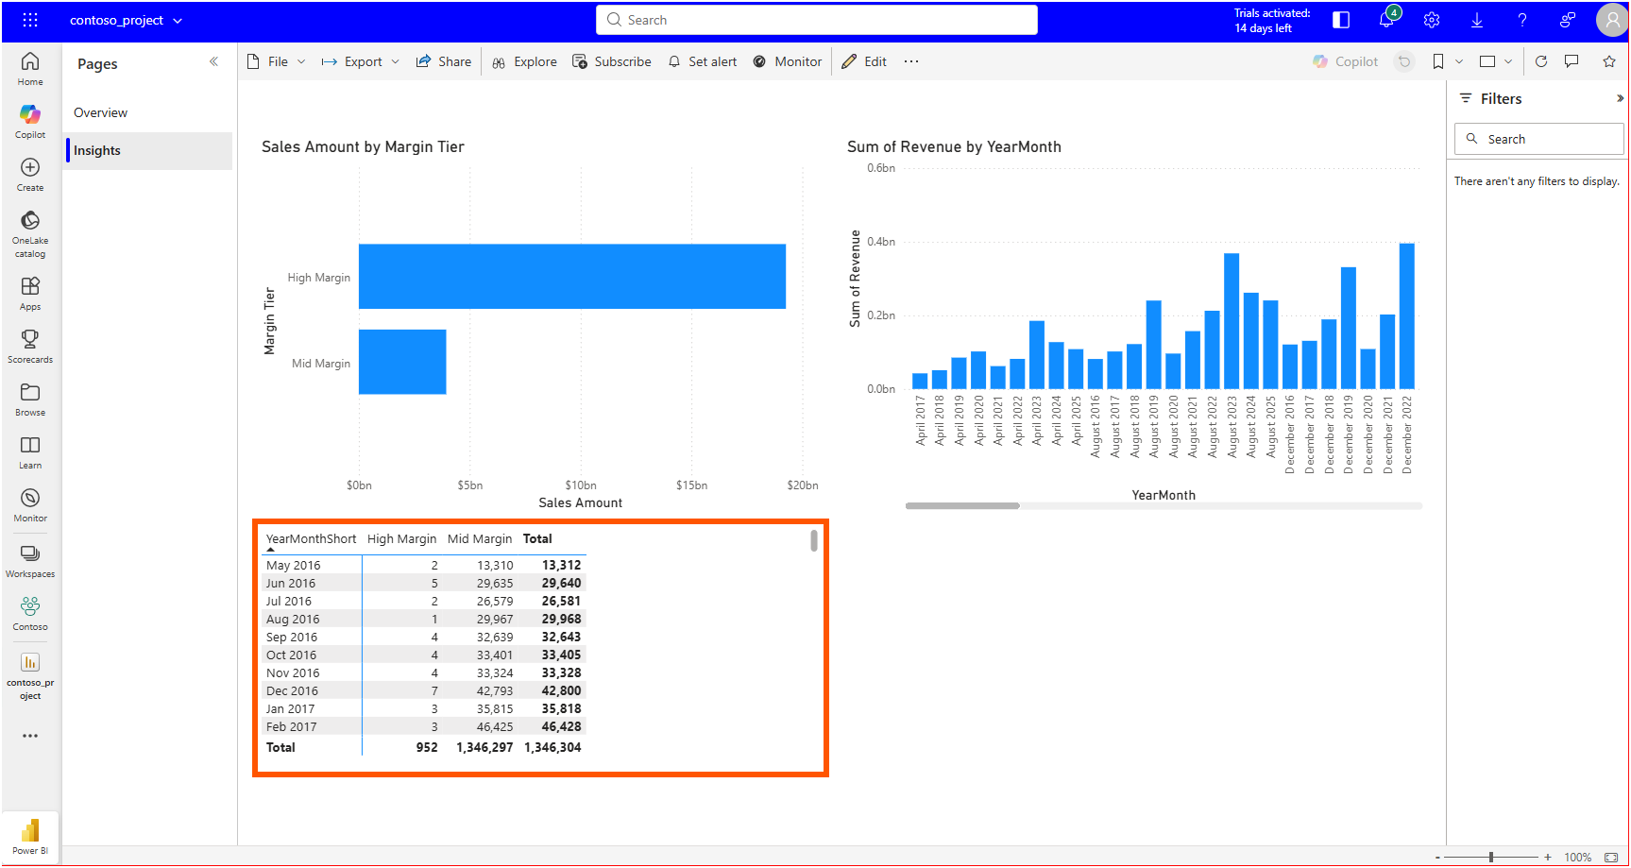Click Explore in the toolbar
This screenshot has width=1631, height=868.
[524, 61]
